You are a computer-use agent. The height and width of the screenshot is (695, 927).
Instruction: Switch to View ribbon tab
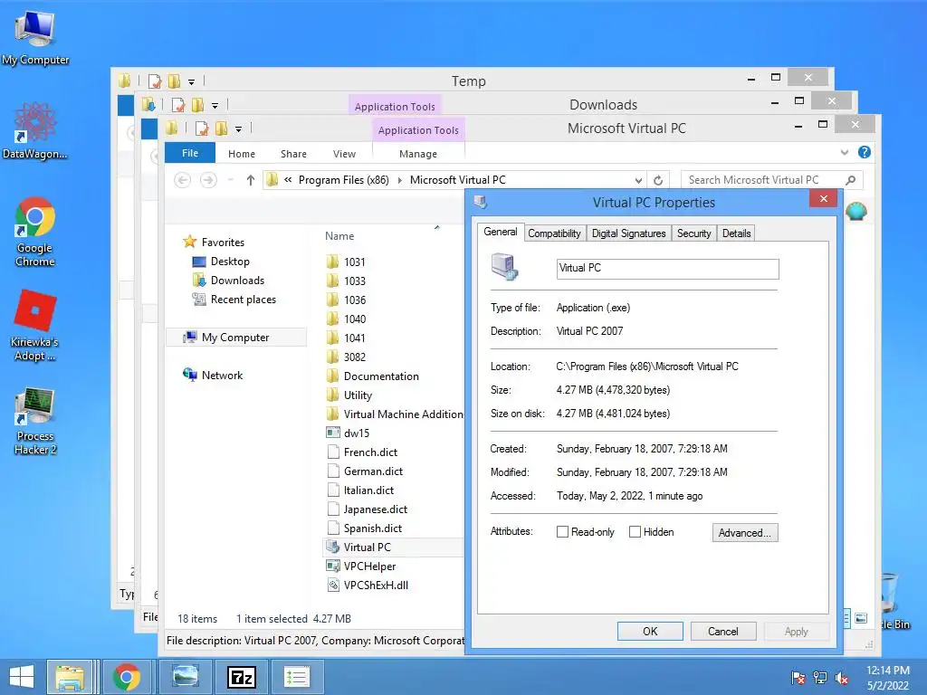pos(344,154)
